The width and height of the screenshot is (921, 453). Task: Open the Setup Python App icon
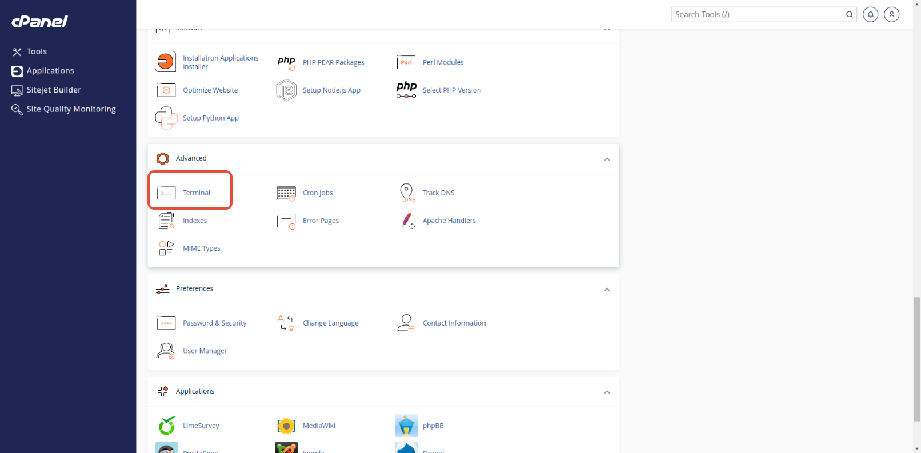tap(166, 118)
